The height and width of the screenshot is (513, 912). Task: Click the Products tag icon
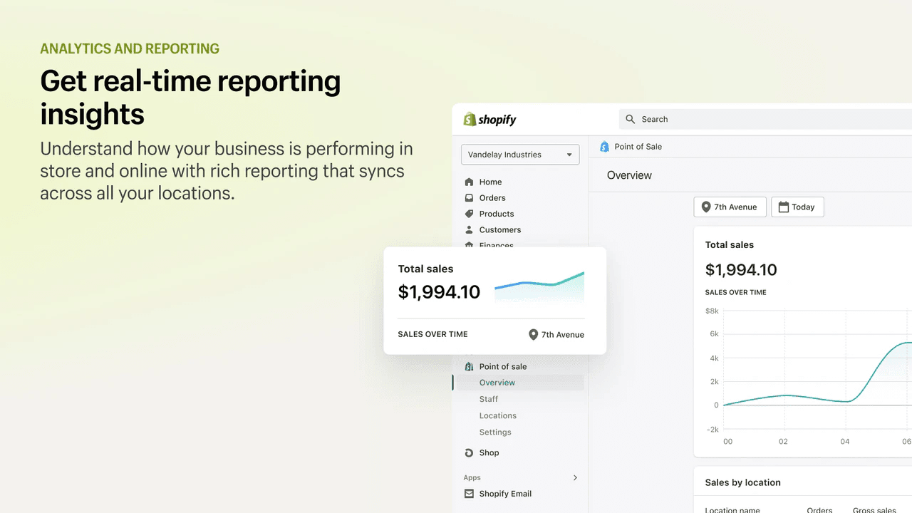pos(469,214)
